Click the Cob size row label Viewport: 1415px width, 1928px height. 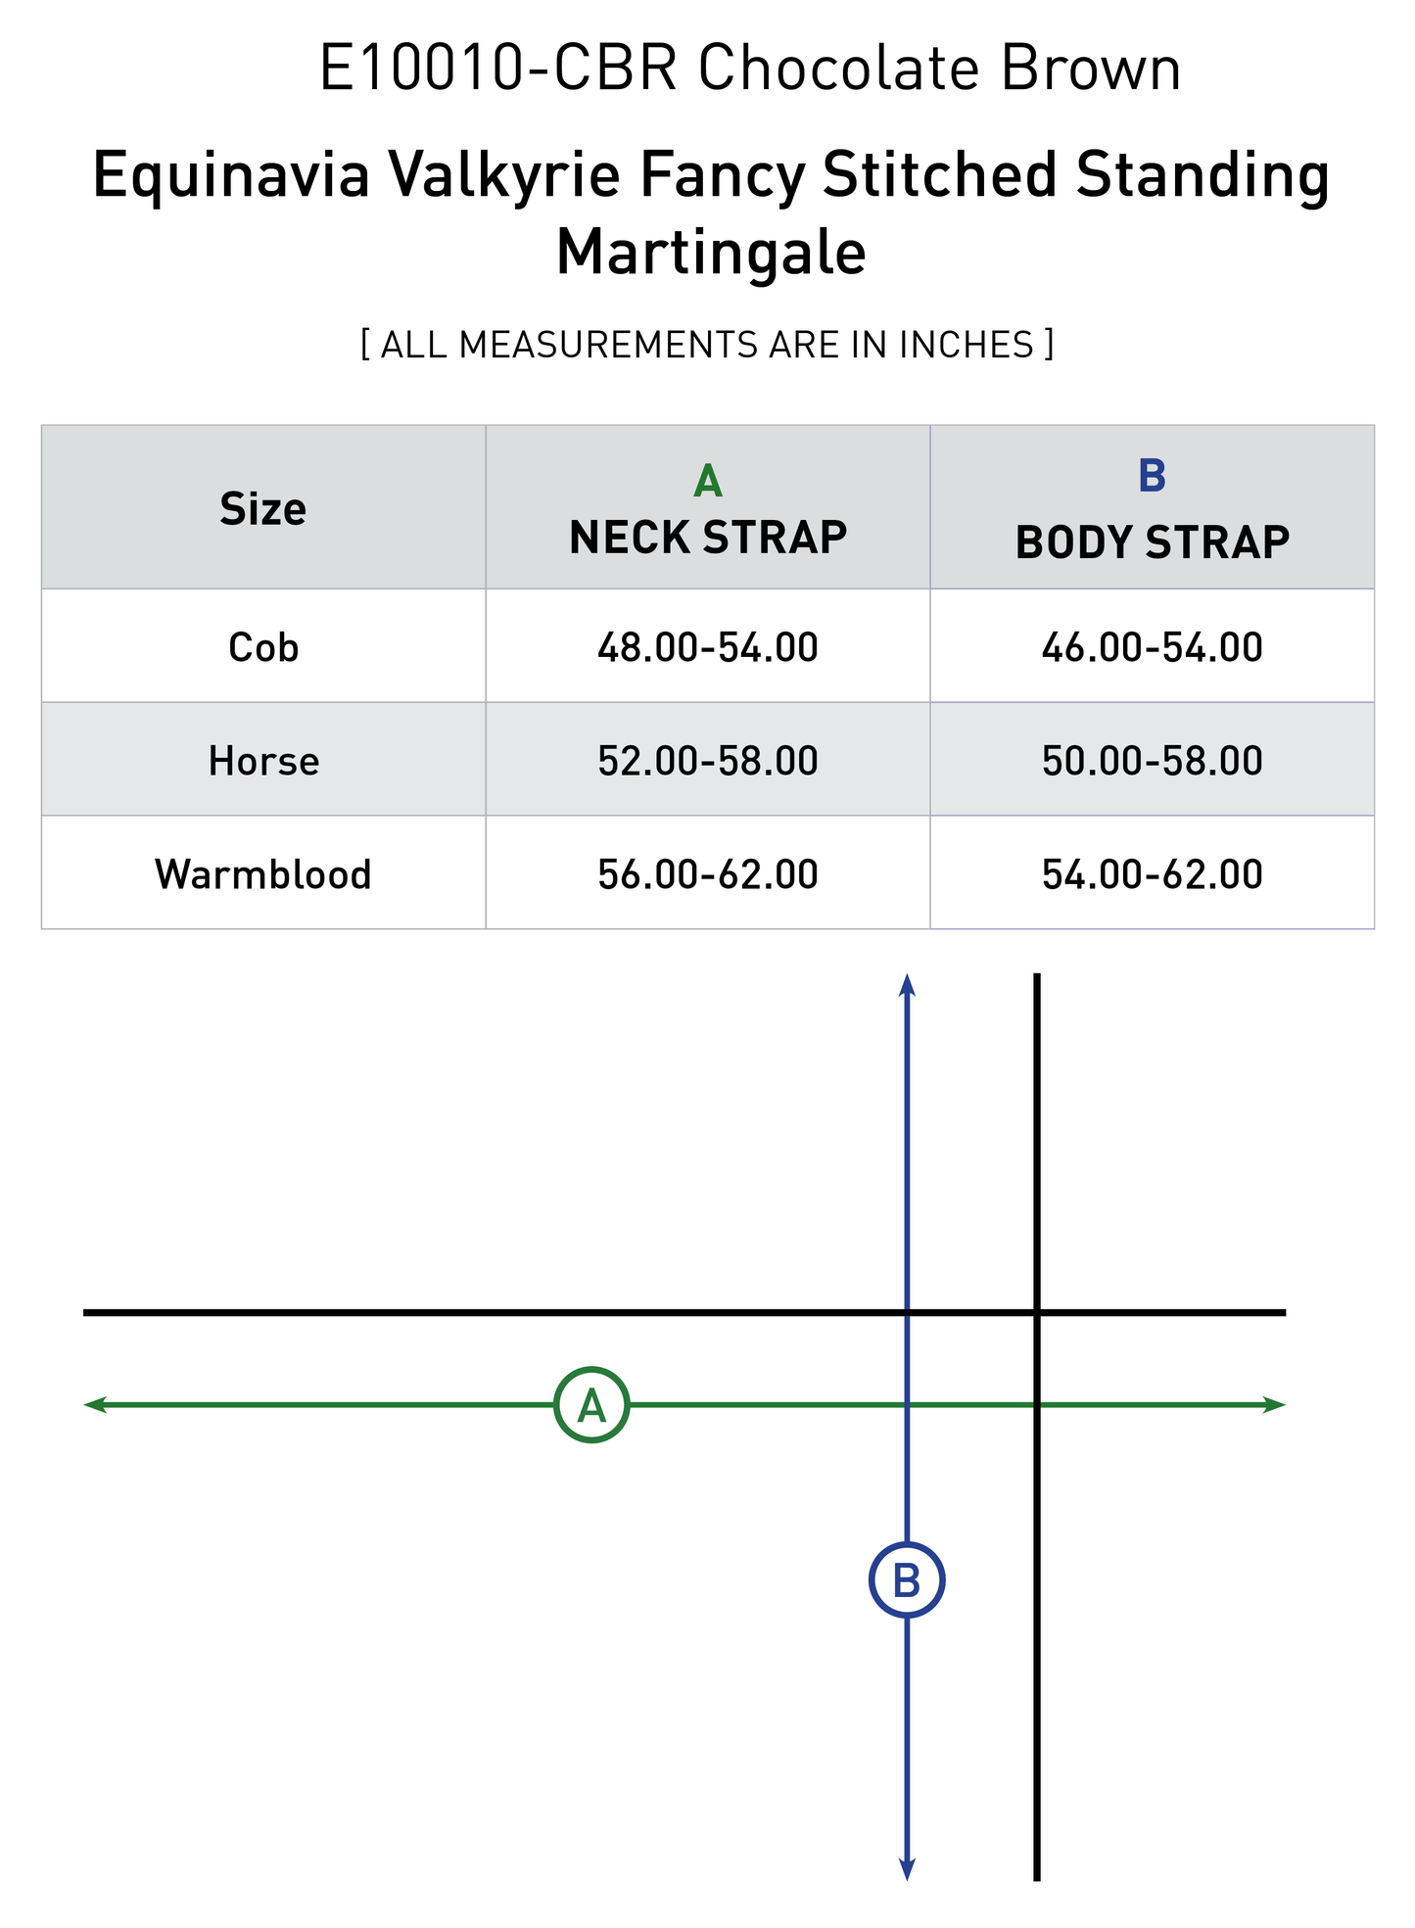[x=262, y=647]
